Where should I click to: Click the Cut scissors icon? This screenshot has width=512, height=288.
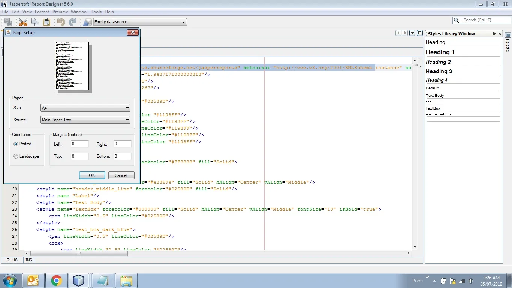(23, 22)
